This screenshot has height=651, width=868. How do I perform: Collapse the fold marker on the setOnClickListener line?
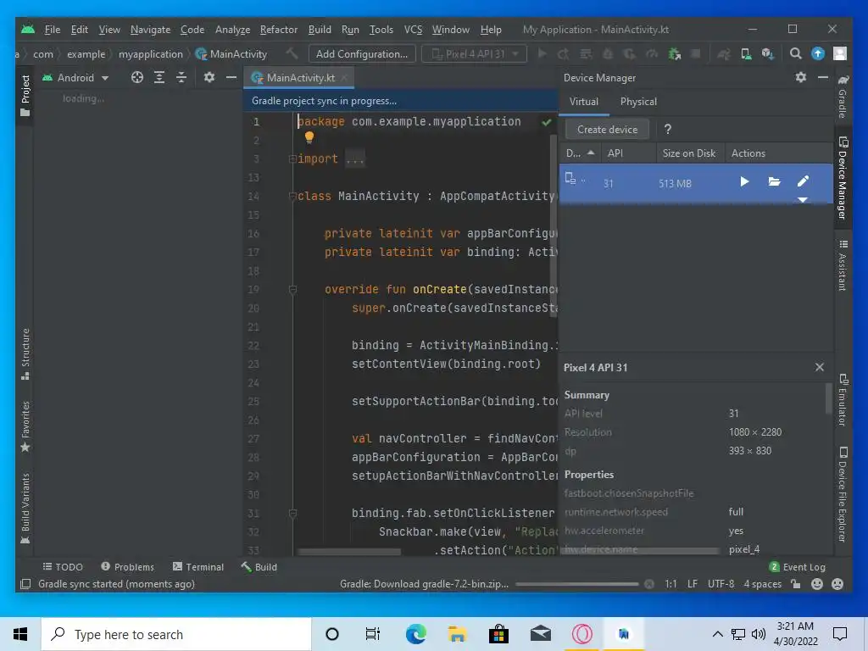point(292,513)
